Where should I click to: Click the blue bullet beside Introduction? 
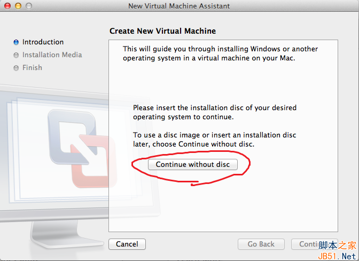pos(16,42)
